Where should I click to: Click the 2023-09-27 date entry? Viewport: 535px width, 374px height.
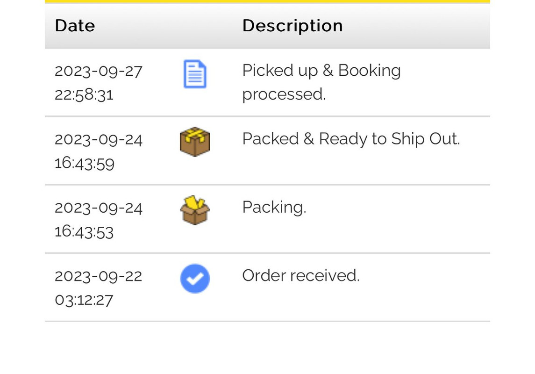(99, 71)
